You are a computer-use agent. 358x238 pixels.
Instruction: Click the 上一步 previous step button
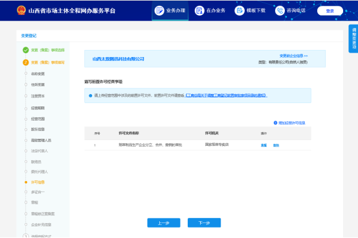pyautogui.click(x=164, y=223)
